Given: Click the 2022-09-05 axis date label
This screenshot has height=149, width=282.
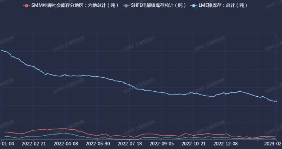Looking at the screenshot, I should 161,144.
